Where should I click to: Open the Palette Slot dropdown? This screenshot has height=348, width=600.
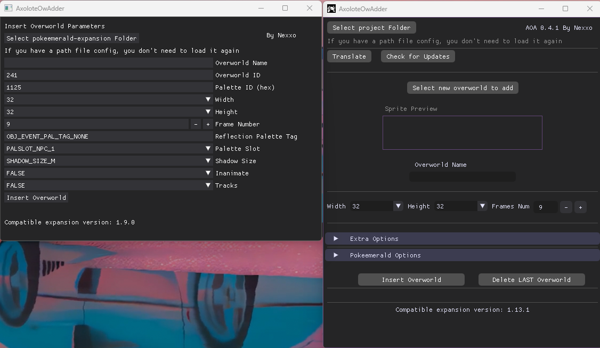tap(208, 149)
